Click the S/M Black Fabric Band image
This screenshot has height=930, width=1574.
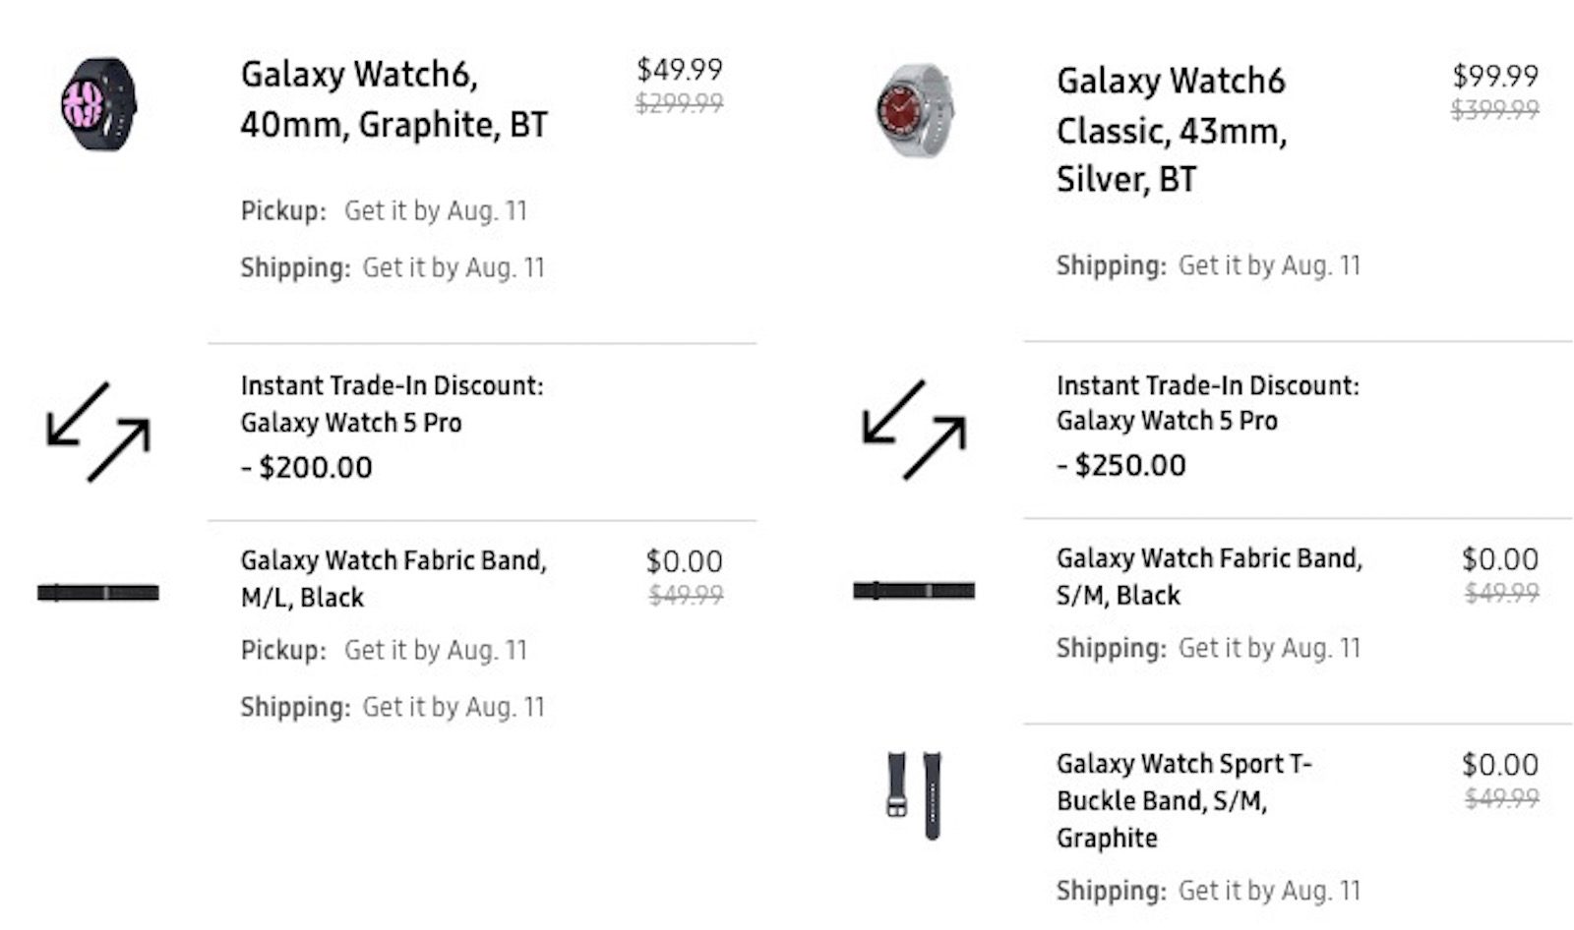coord(914,590)
